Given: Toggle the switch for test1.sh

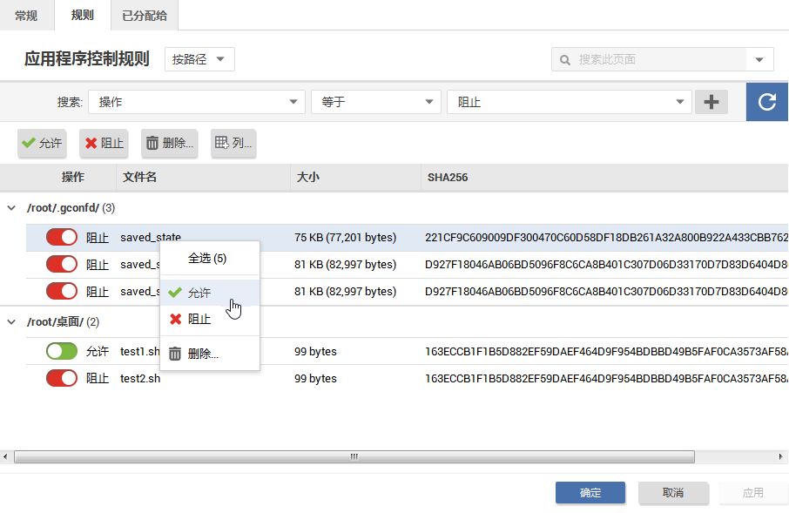Looking at the screenshot, I should click(x=62, y=352).
